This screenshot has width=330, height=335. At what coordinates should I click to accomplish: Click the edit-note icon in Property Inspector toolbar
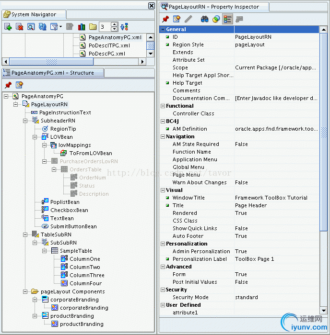click(177, 19)
